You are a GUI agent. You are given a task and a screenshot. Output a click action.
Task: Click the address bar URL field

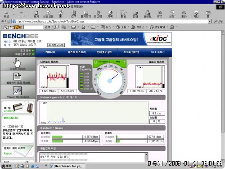click(x=110, y=21)
